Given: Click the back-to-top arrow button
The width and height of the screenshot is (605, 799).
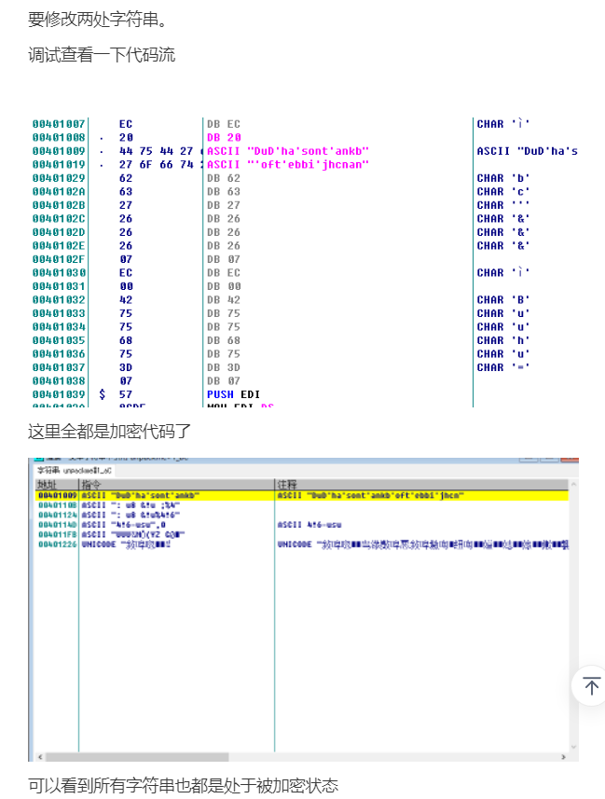Looking at the screenshot, I should pyautogui.click(x=591, y=686).
